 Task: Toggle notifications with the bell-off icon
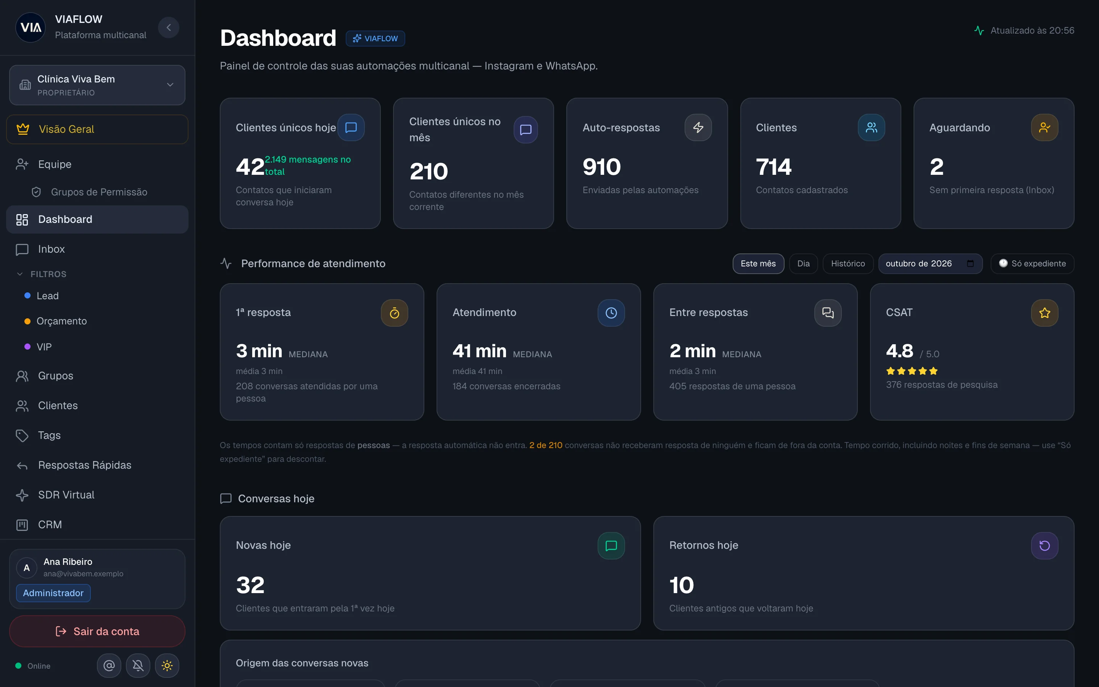tap(138, 666)
